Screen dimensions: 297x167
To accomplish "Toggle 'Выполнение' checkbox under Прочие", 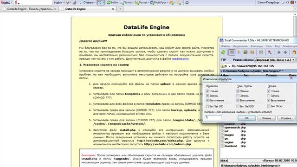I will [269, 100].
